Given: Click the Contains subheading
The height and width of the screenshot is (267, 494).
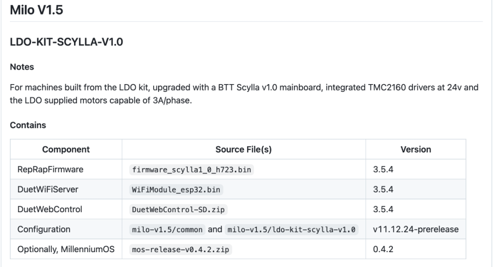Looking at the screenshot, I should click(x=28, y=125).
